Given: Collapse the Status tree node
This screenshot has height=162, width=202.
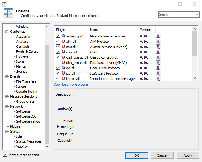Looking at the screenshot, I should (x=7, y=131).
